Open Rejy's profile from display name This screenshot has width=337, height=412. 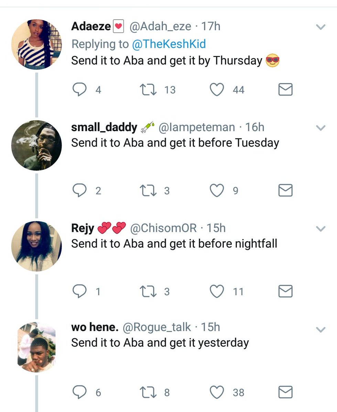[x=83, y=228]
